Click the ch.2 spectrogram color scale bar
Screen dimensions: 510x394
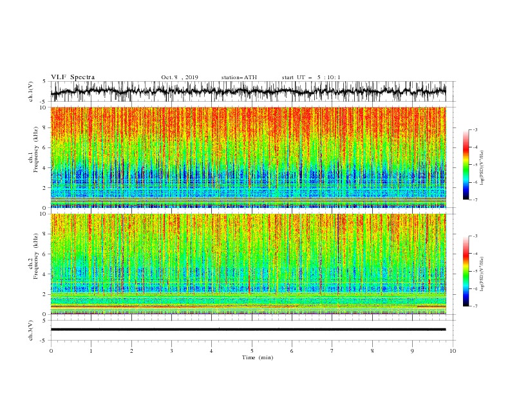466,271
